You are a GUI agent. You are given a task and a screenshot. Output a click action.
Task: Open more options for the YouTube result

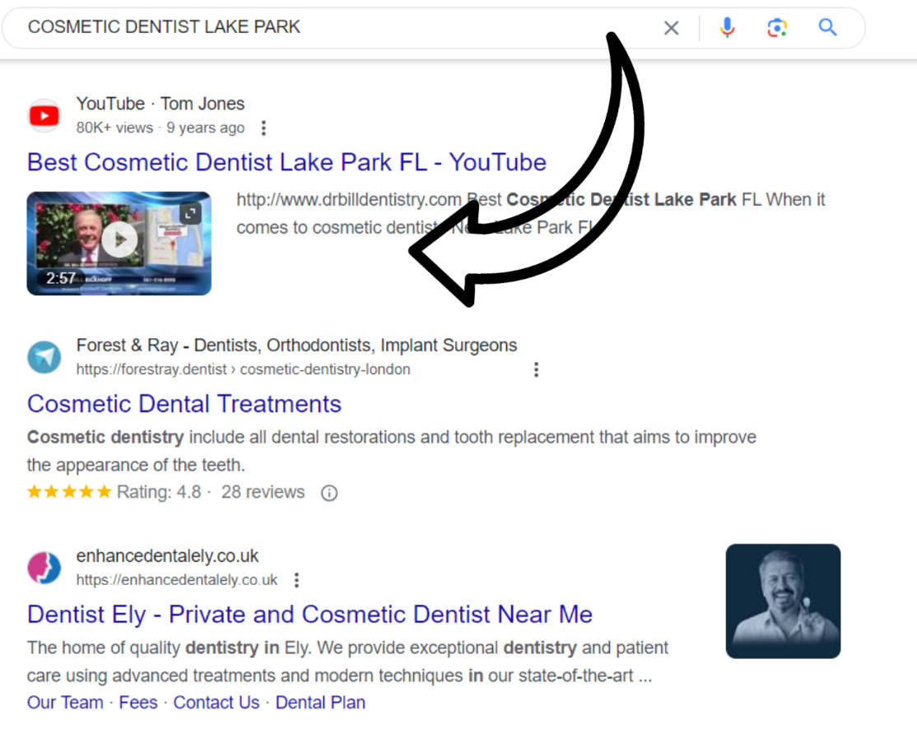pyautogui.click(x=263, y=128)
